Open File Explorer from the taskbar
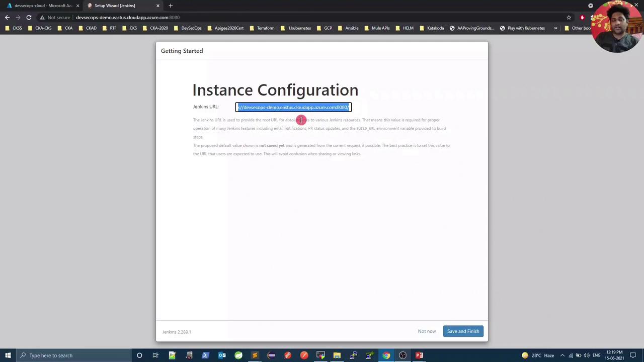Screen dimensions: 644x362 (337, 355)
